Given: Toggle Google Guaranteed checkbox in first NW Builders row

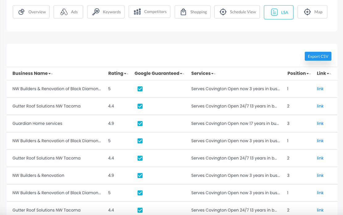Looking at the screenshot, I should click(x=140, y=89).
